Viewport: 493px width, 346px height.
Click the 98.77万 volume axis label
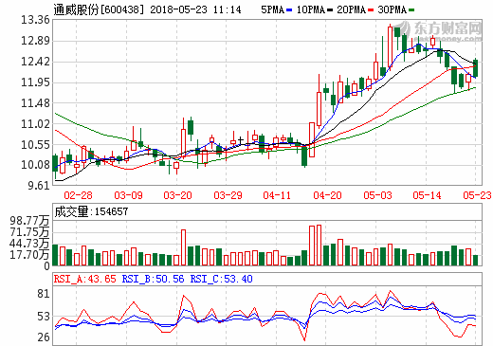[x=29, y=221]
